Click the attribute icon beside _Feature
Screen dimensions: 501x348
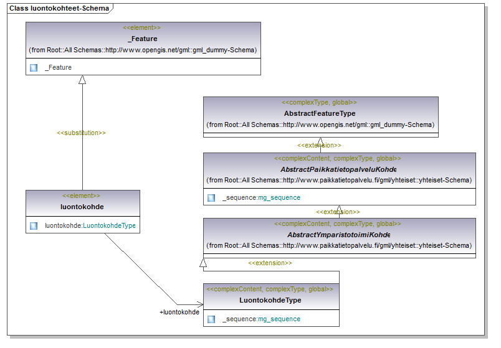coord(34,68)
